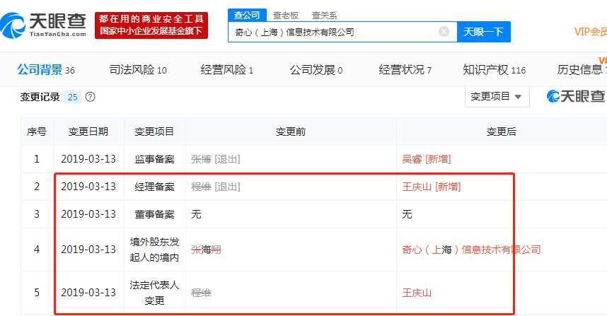The height and width of the screenshot is (316, 607).
Task: Open the VIP会员 link
Action: point(590,32)
